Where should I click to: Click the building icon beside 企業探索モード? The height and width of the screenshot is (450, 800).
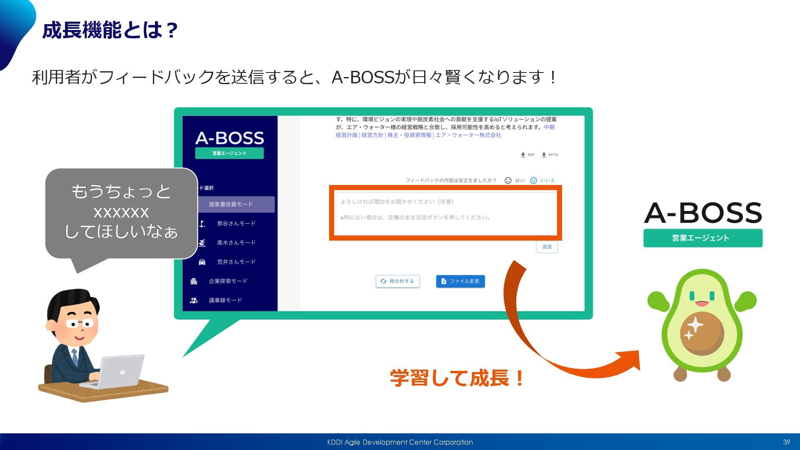(x=194, y=281)
